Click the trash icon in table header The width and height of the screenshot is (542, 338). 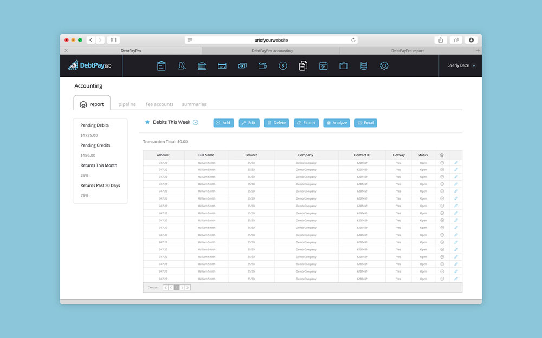tap(442, 155)
